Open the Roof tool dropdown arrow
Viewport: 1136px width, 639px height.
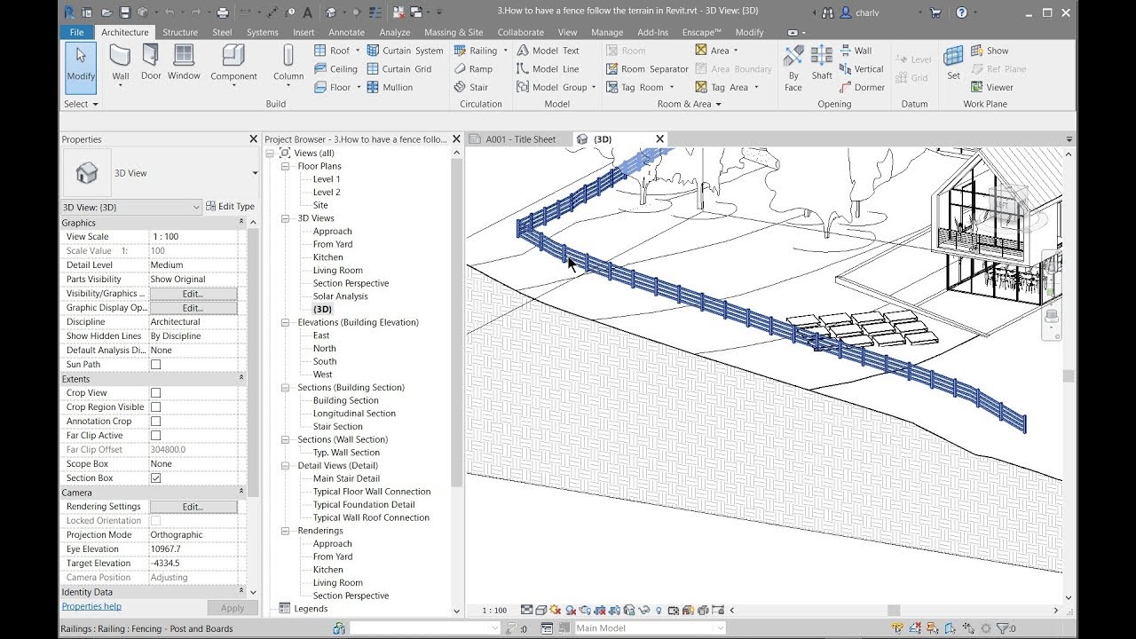point(359,51)
